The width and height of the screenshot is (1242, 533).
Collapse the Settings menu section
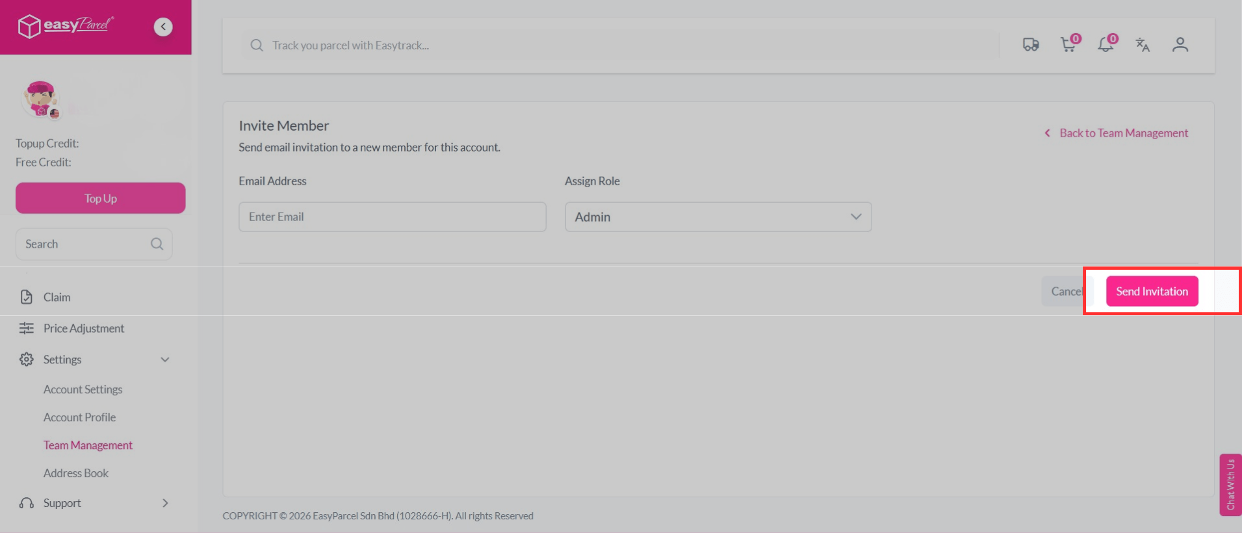[165, 359]
